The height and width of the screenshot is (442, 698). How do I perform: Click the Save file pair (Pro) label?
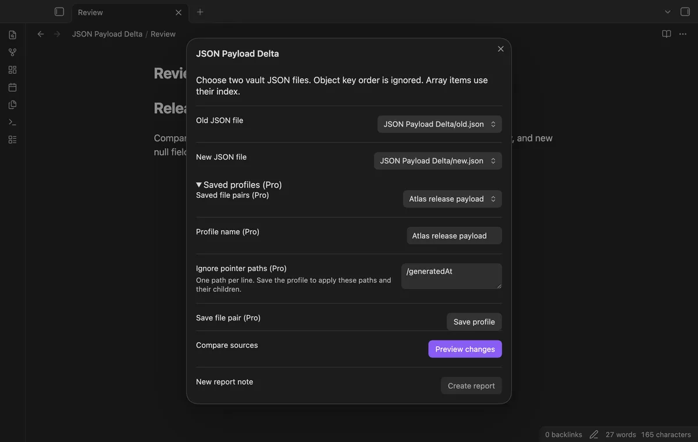pyautogui.click(x=229, y=318)
